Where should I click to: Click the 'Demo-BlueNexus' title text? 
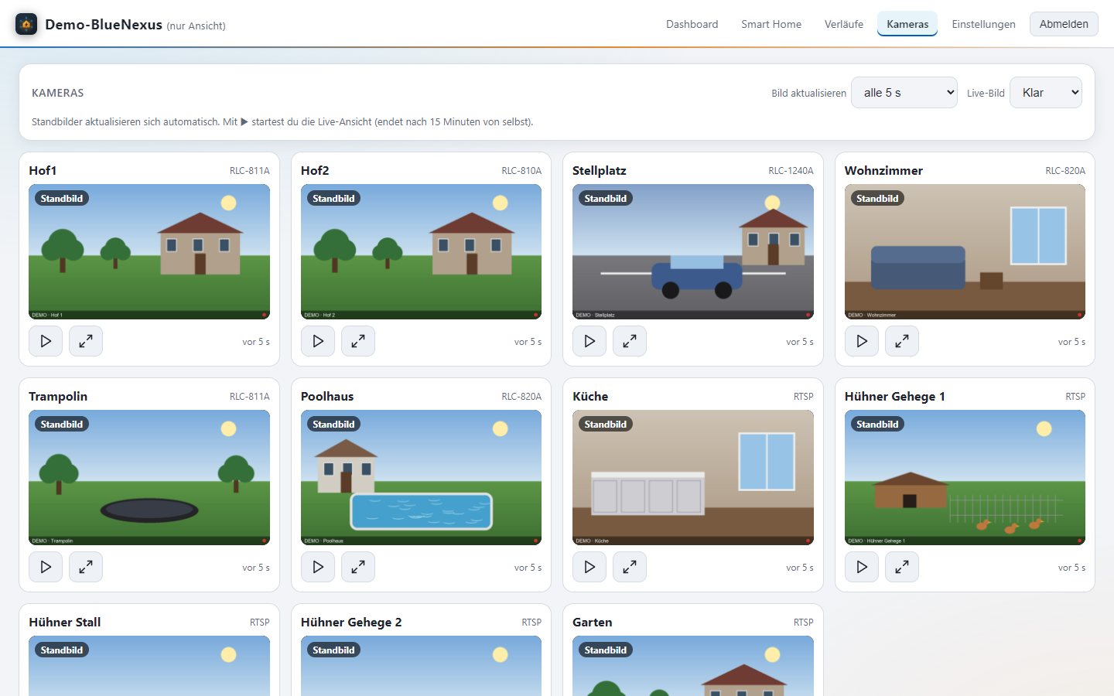[x=104, y=24]
